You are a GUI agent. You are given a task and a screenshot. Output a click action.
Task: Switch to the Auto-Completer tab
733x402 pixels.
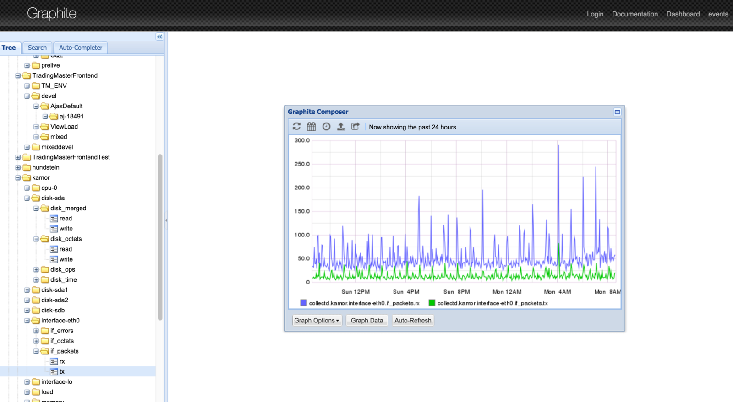tap(81, 48)
